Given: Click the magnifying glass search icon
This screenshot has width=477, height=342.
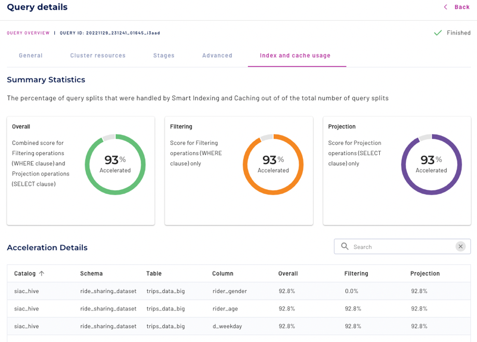Looking at the screenshot, I should pyautogui.click(x=345, y=247).
